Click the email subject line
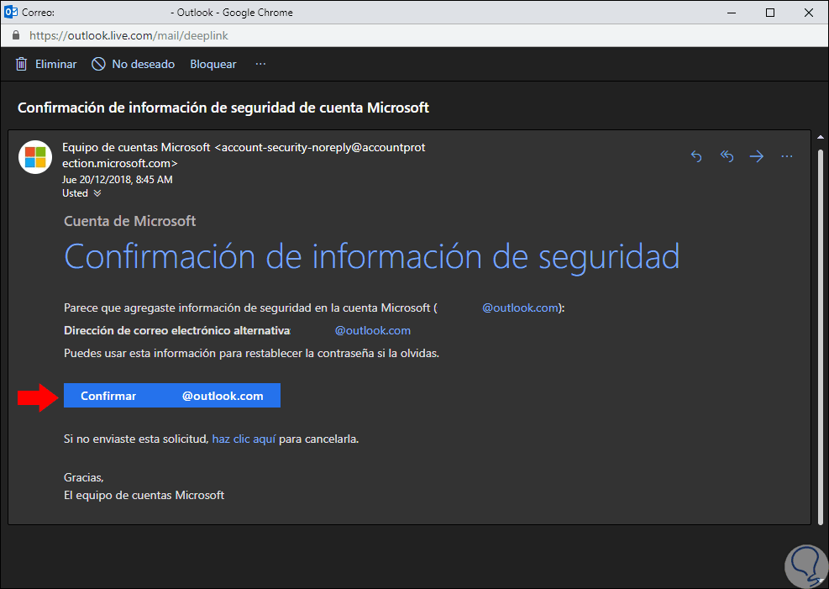Image resolution: width=829 pixels, height=589 pixels. 223,108
